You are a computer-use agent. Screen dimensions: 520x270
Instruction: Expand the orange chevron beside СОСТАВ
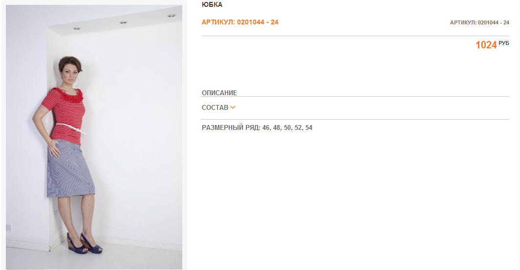(233, 107)
